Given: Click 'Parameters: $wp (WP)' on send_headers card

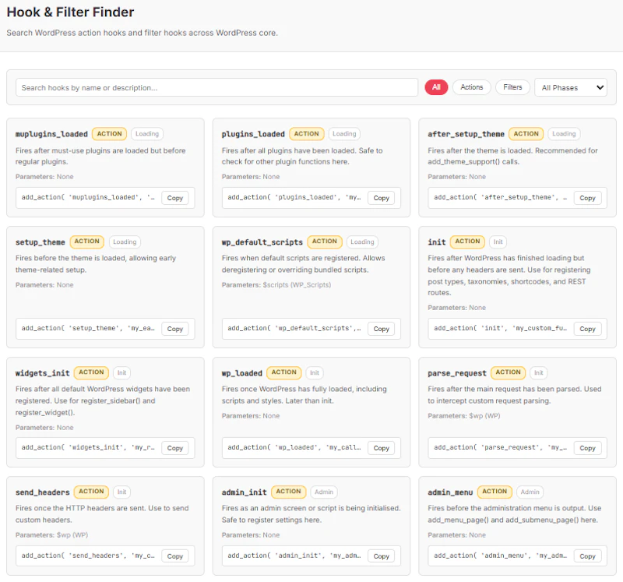Looking at the screenshot, I should pyautogui.click(x=51, y=535).
